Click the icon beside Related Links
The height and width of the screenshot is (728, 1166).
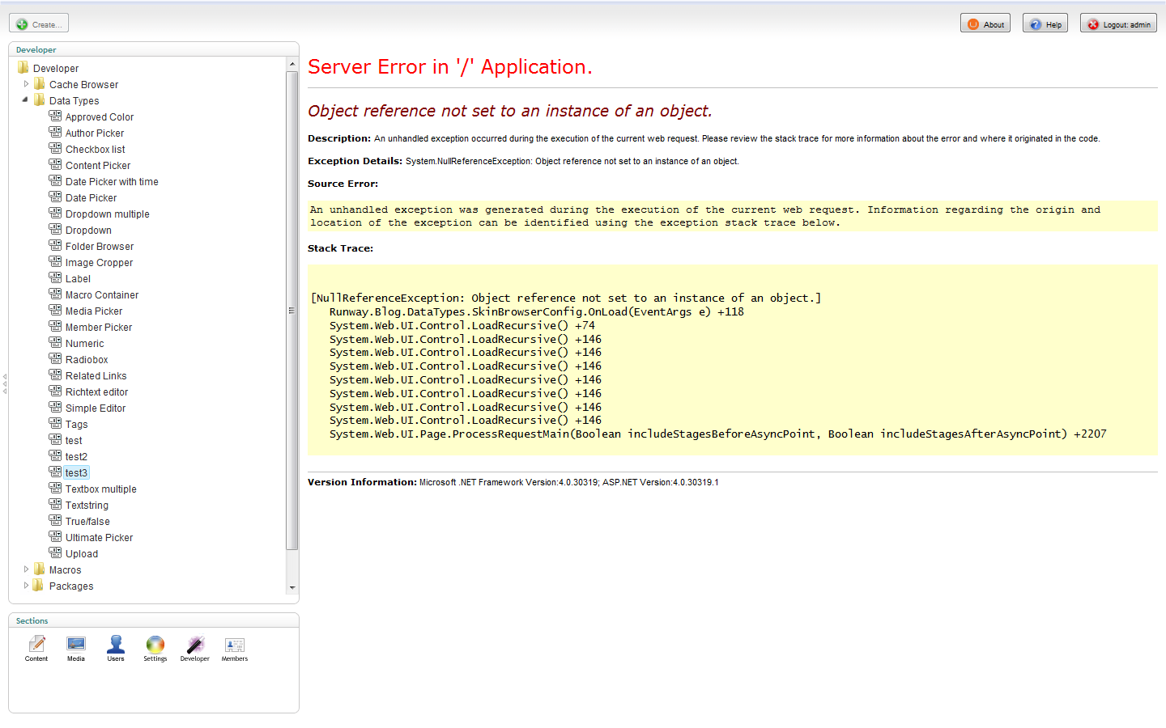coord(55,375)
